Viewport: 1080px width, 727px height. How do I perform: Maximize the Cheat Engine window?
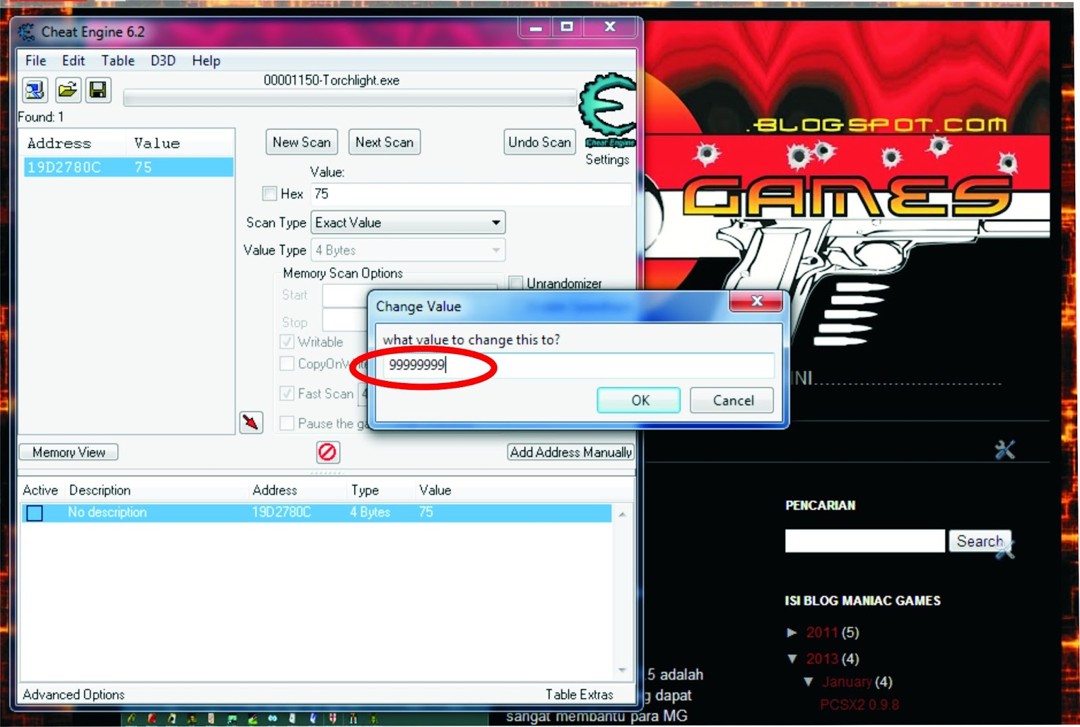pyautogui.click(x=567, y=27)
